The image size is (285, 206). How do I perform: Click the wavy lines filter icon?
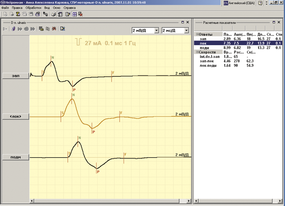(x=48, y=29)
